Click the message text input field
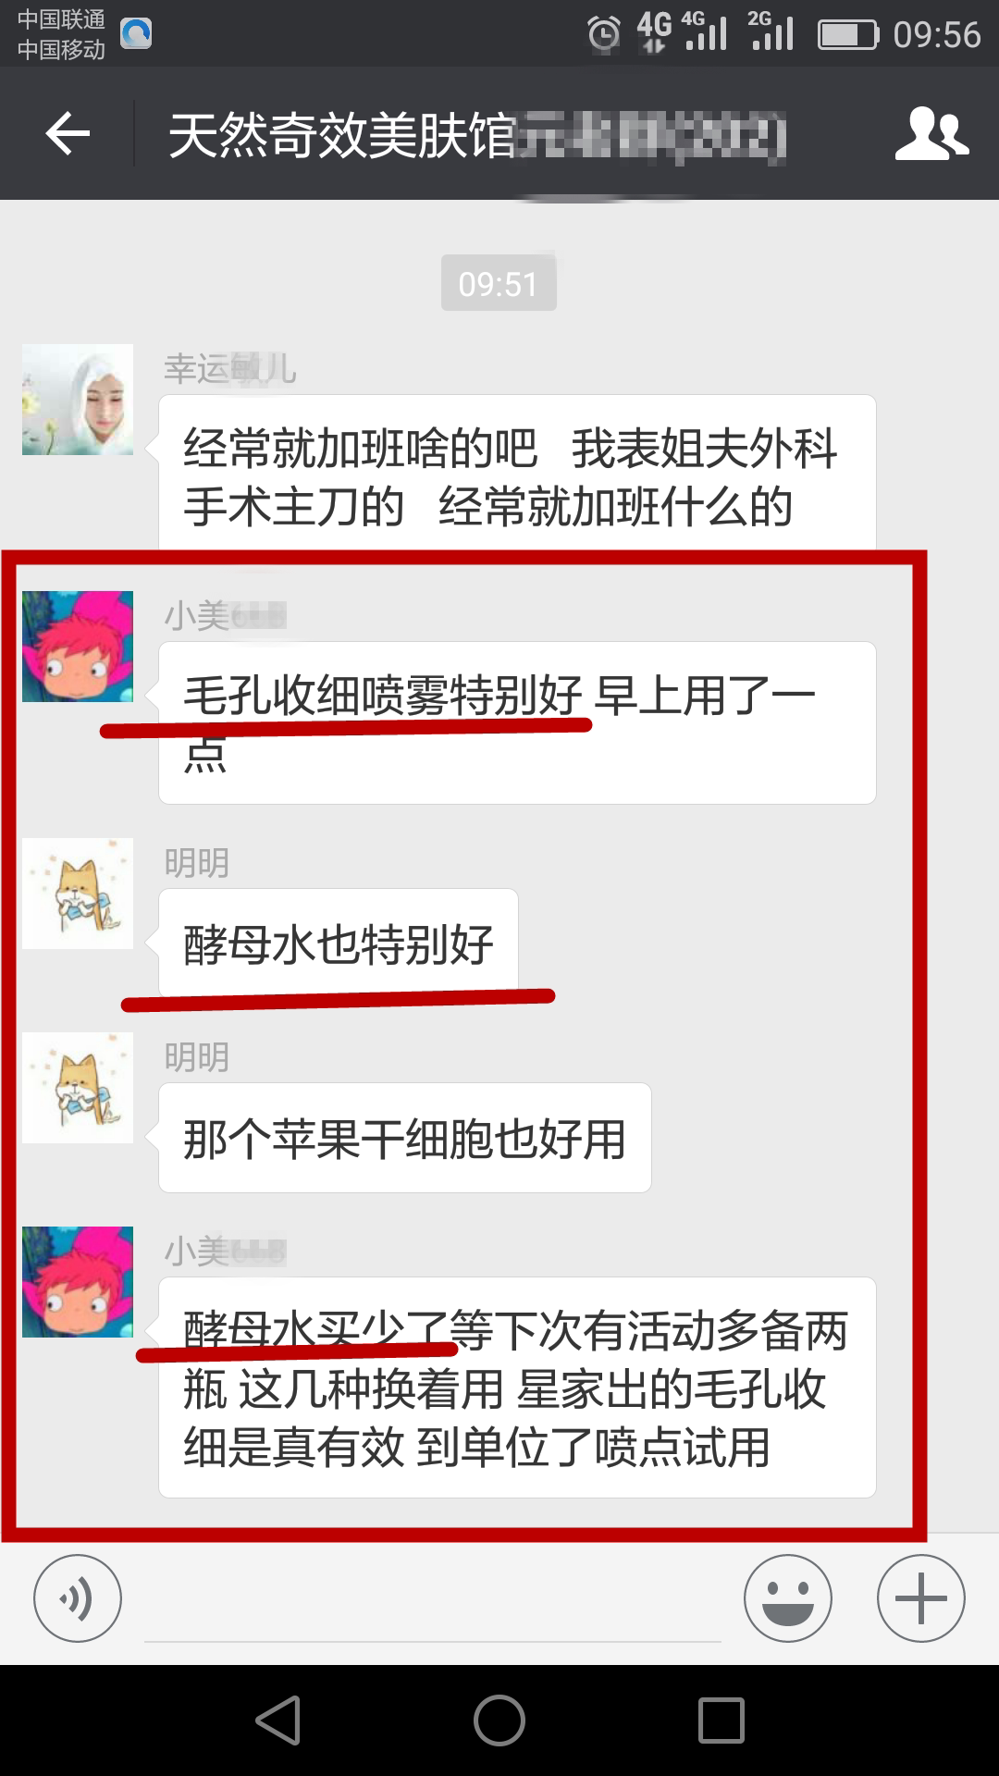The width and height of the screenshot is (999, 1776). pos(433,1600)
